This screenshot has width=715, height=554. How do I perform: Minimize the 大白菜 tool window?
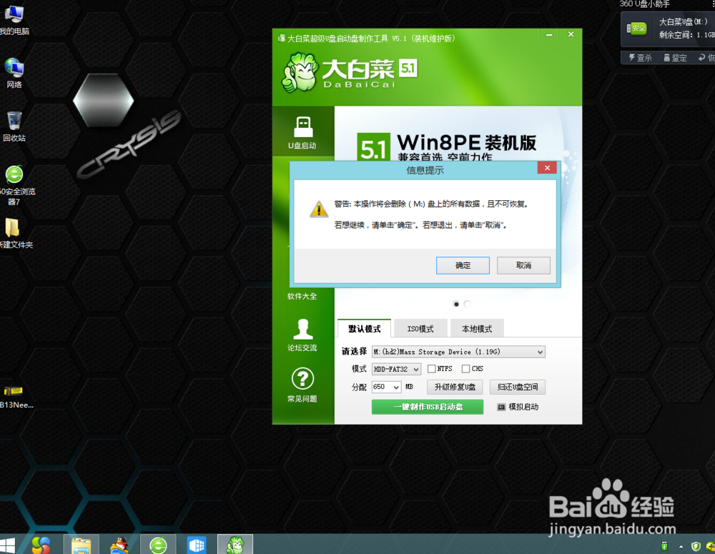[x=549, y=34]
